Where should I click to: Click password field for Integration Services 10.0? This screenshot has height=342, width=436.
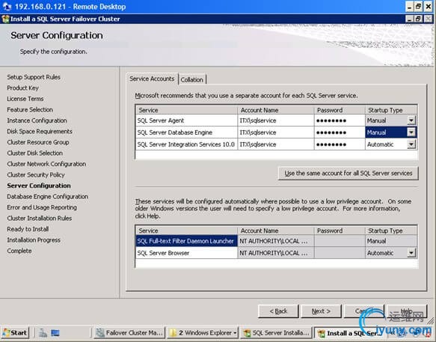click(340, 144)
